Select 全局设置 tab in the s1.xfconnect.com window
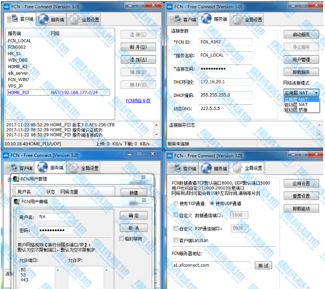325x289 pixels. [247, 168]
